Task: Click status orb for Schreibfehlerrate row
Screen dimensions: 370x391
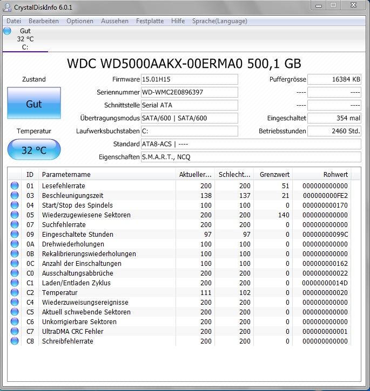Action: click(x=15, y=341)
